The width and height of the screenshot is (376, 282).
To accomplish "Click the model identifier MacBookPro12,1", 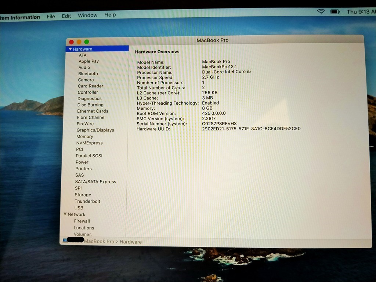I will [220, 67].
